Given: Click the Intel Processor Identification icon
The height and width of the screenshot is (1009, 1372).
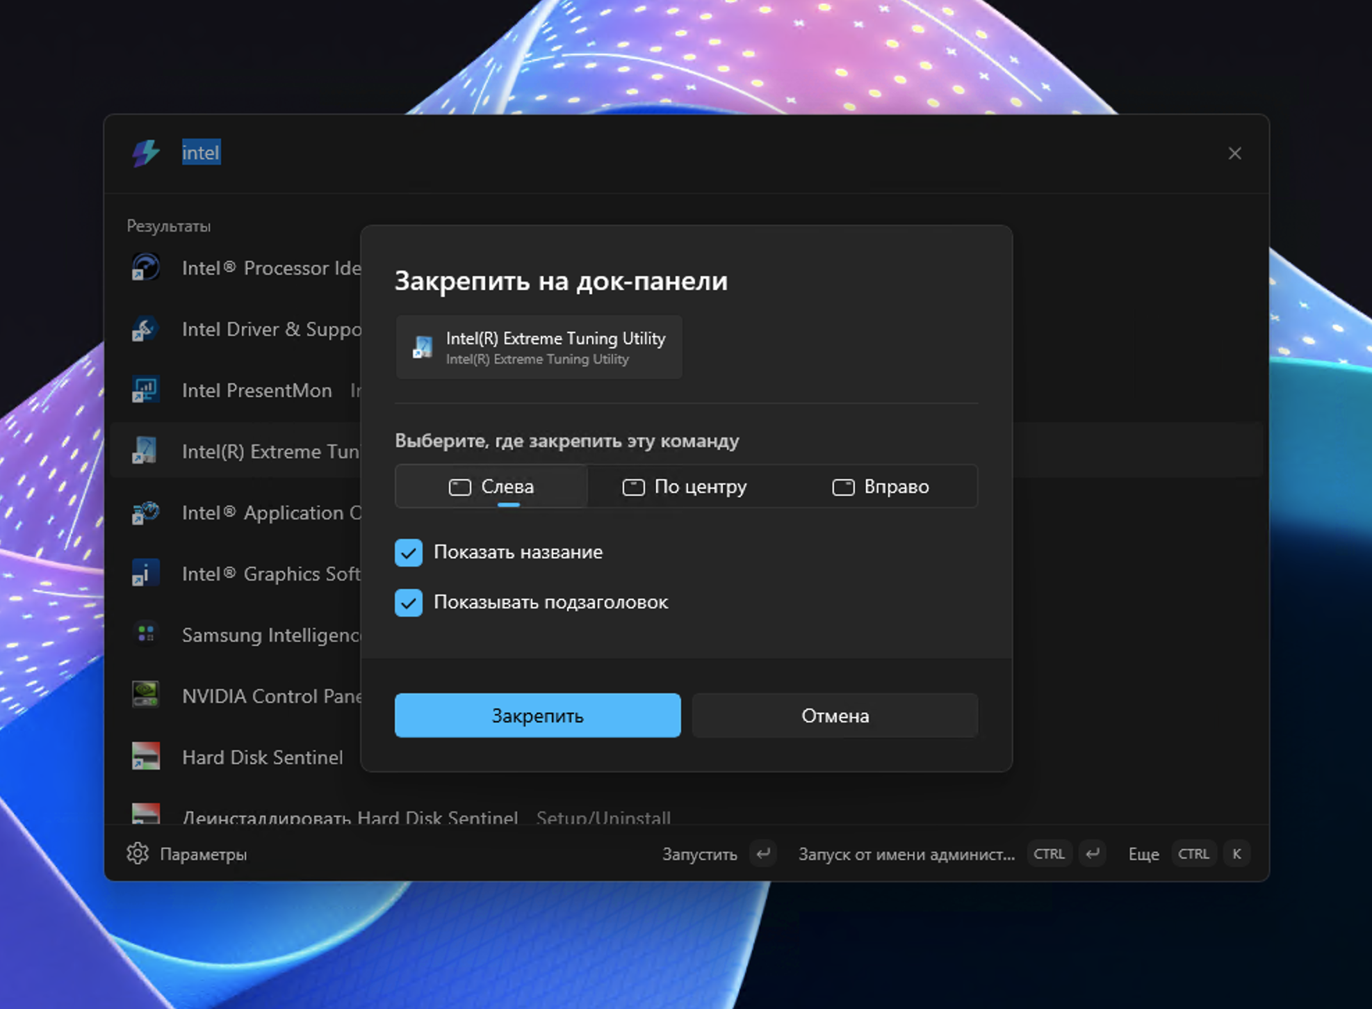Looking at the screenshot, I should tap(146, 268).
